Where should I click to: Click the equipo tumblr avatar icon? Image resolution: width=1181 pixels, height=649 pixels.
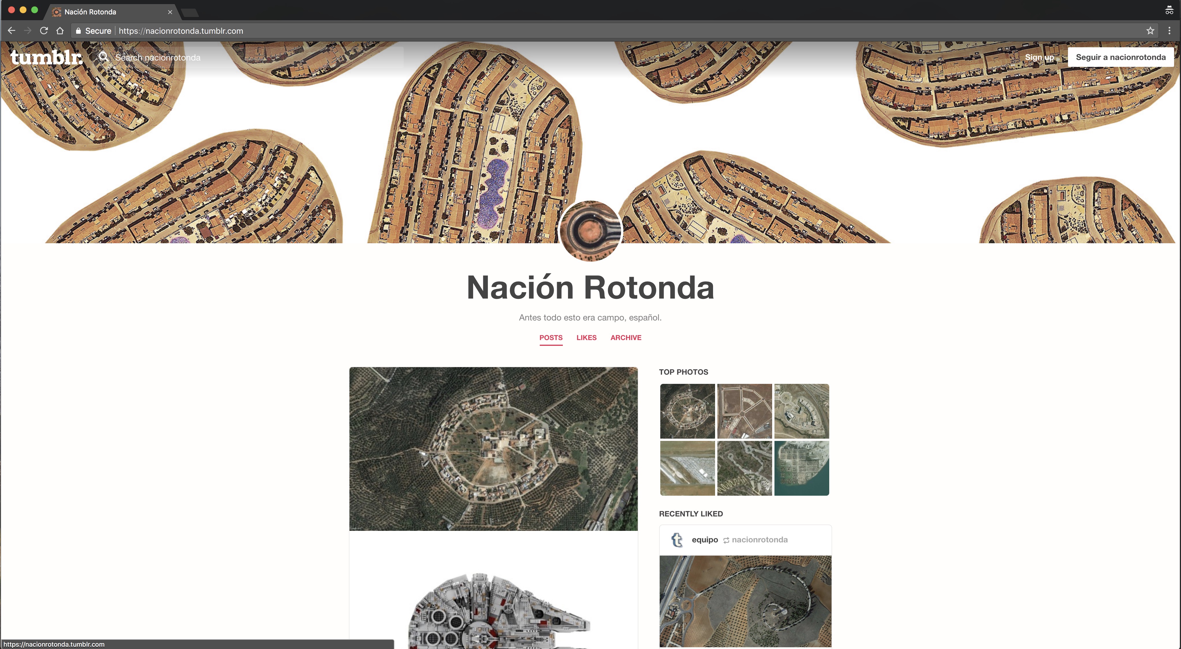coord(677,540)
